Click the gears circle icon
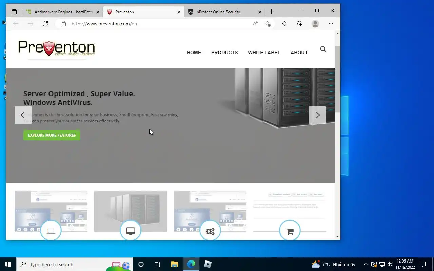 [210, 231]
